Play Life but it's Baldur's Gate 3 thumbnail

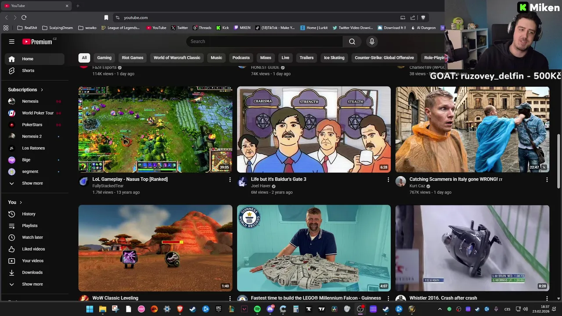click(x=314, y=129)
